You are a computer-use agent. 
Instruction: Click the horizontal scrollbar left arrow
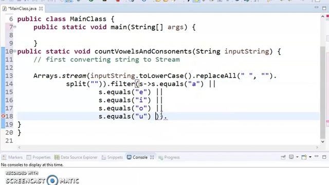(19, 147)
